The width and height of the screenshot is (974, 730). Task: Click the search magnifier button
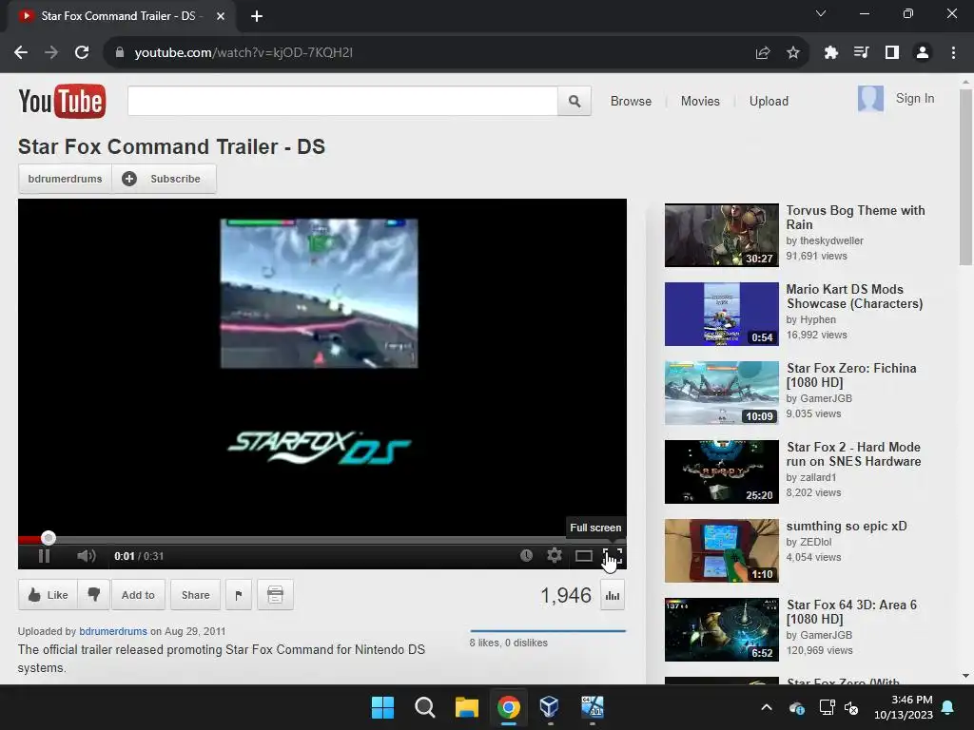(575, 101)
